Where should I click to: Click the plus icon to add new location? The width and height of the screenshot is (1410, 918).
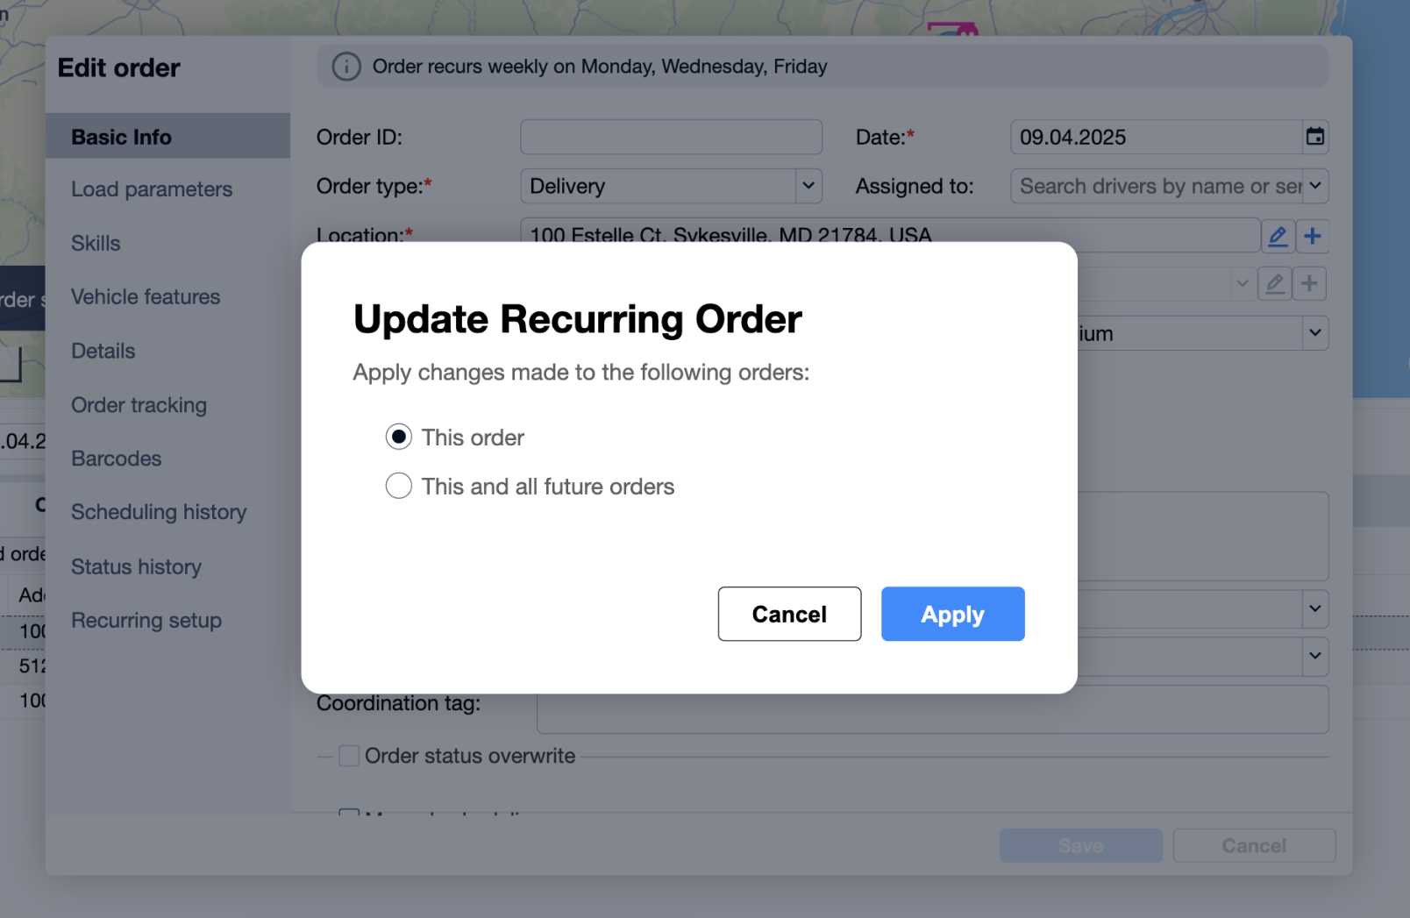click(1313, 236)
